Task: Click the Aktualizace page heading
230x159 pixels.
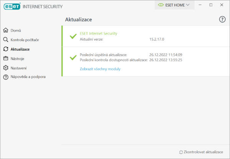Action: [79, 20]
